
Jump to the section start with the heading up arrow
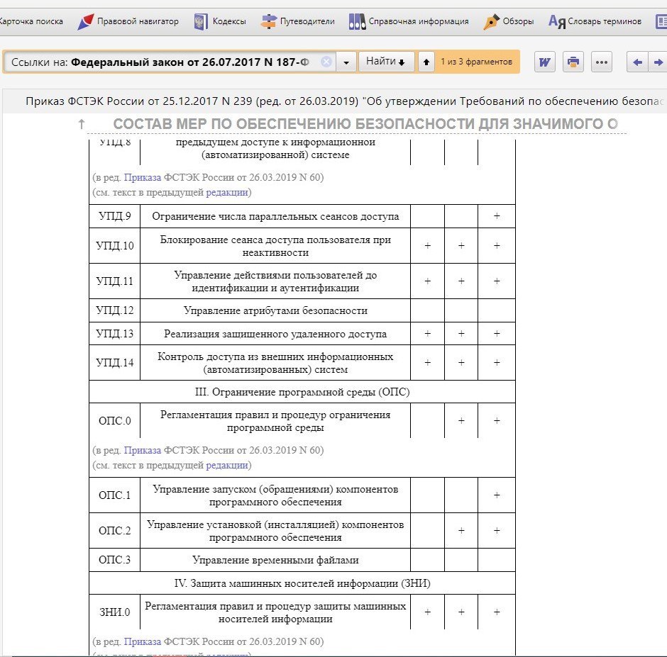coord(82,124)
